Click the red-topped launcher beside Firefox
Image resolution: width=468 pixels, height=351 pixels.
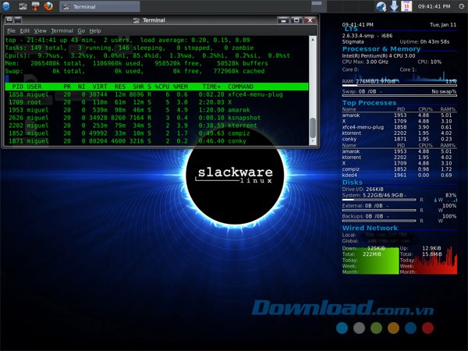click(x=36, y=6)
